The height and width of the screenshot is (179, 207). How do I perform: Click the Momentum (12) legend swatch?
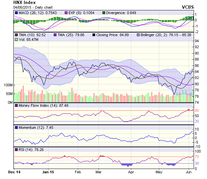pyautogui.click(x=16, y=128)
